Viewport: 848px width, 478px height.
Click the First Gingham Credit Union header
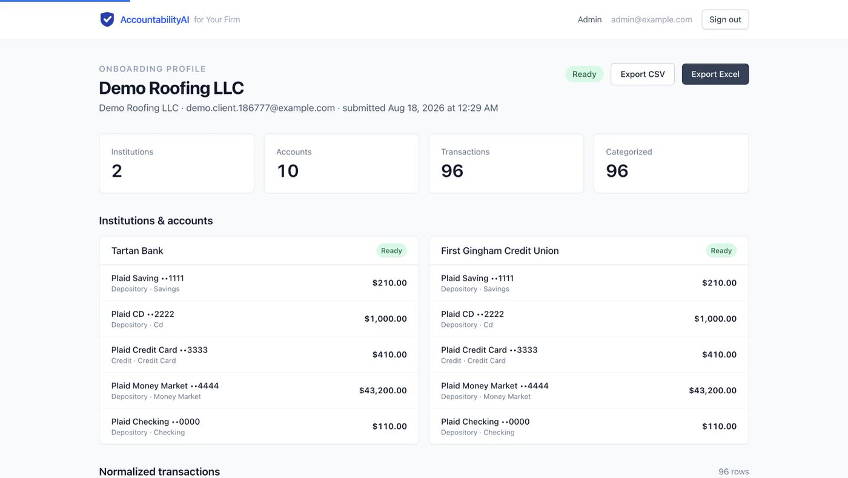589,251
